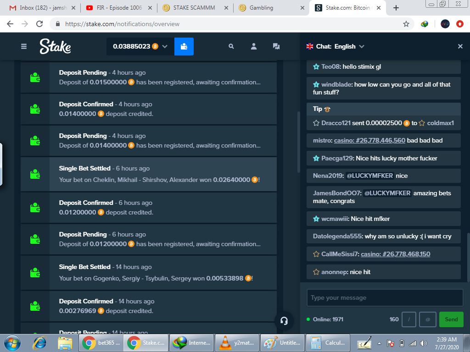Click the chat panel scrollbar

tap(469, 258)
